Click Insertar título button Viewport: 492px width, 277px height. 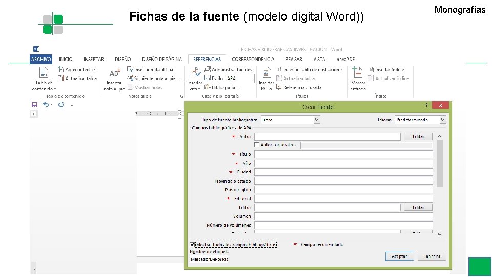(x=266, y=79)
